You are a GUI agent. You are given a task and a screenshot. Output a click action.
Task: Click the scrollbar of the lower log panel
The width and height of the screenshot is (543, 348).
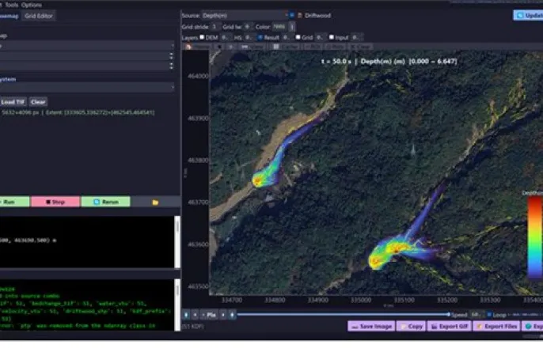177,304
